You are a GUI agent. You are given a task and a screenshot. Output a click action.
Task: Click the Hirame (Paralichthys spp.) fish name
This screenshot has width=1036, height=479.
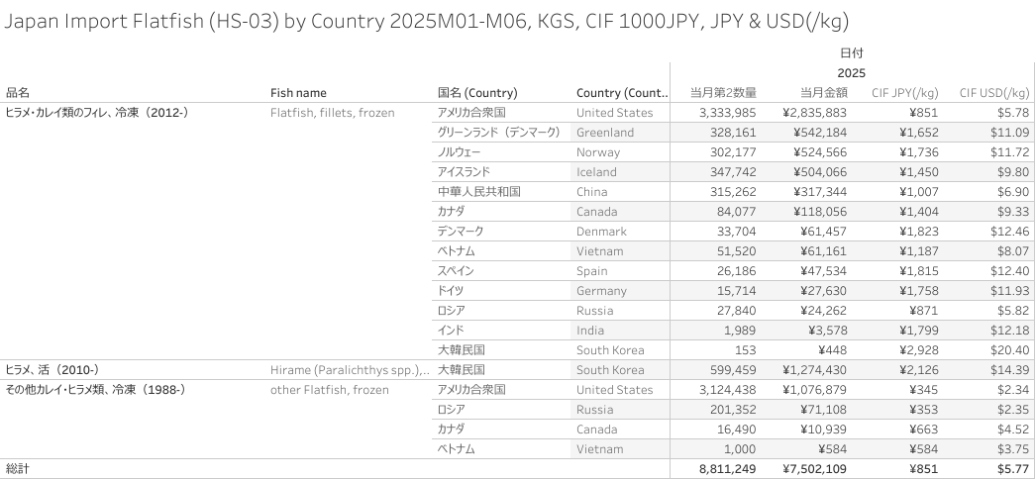click(350, 370)
